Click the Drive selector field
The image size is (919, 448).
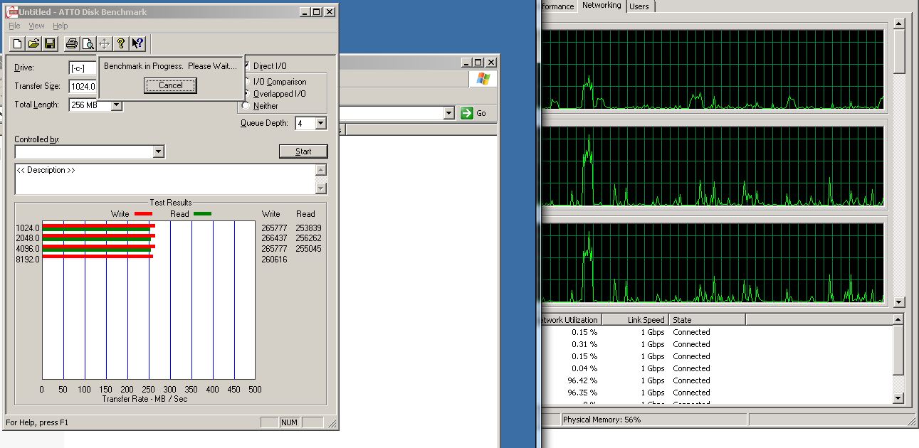pyautogui.click(x=83, y=68)
